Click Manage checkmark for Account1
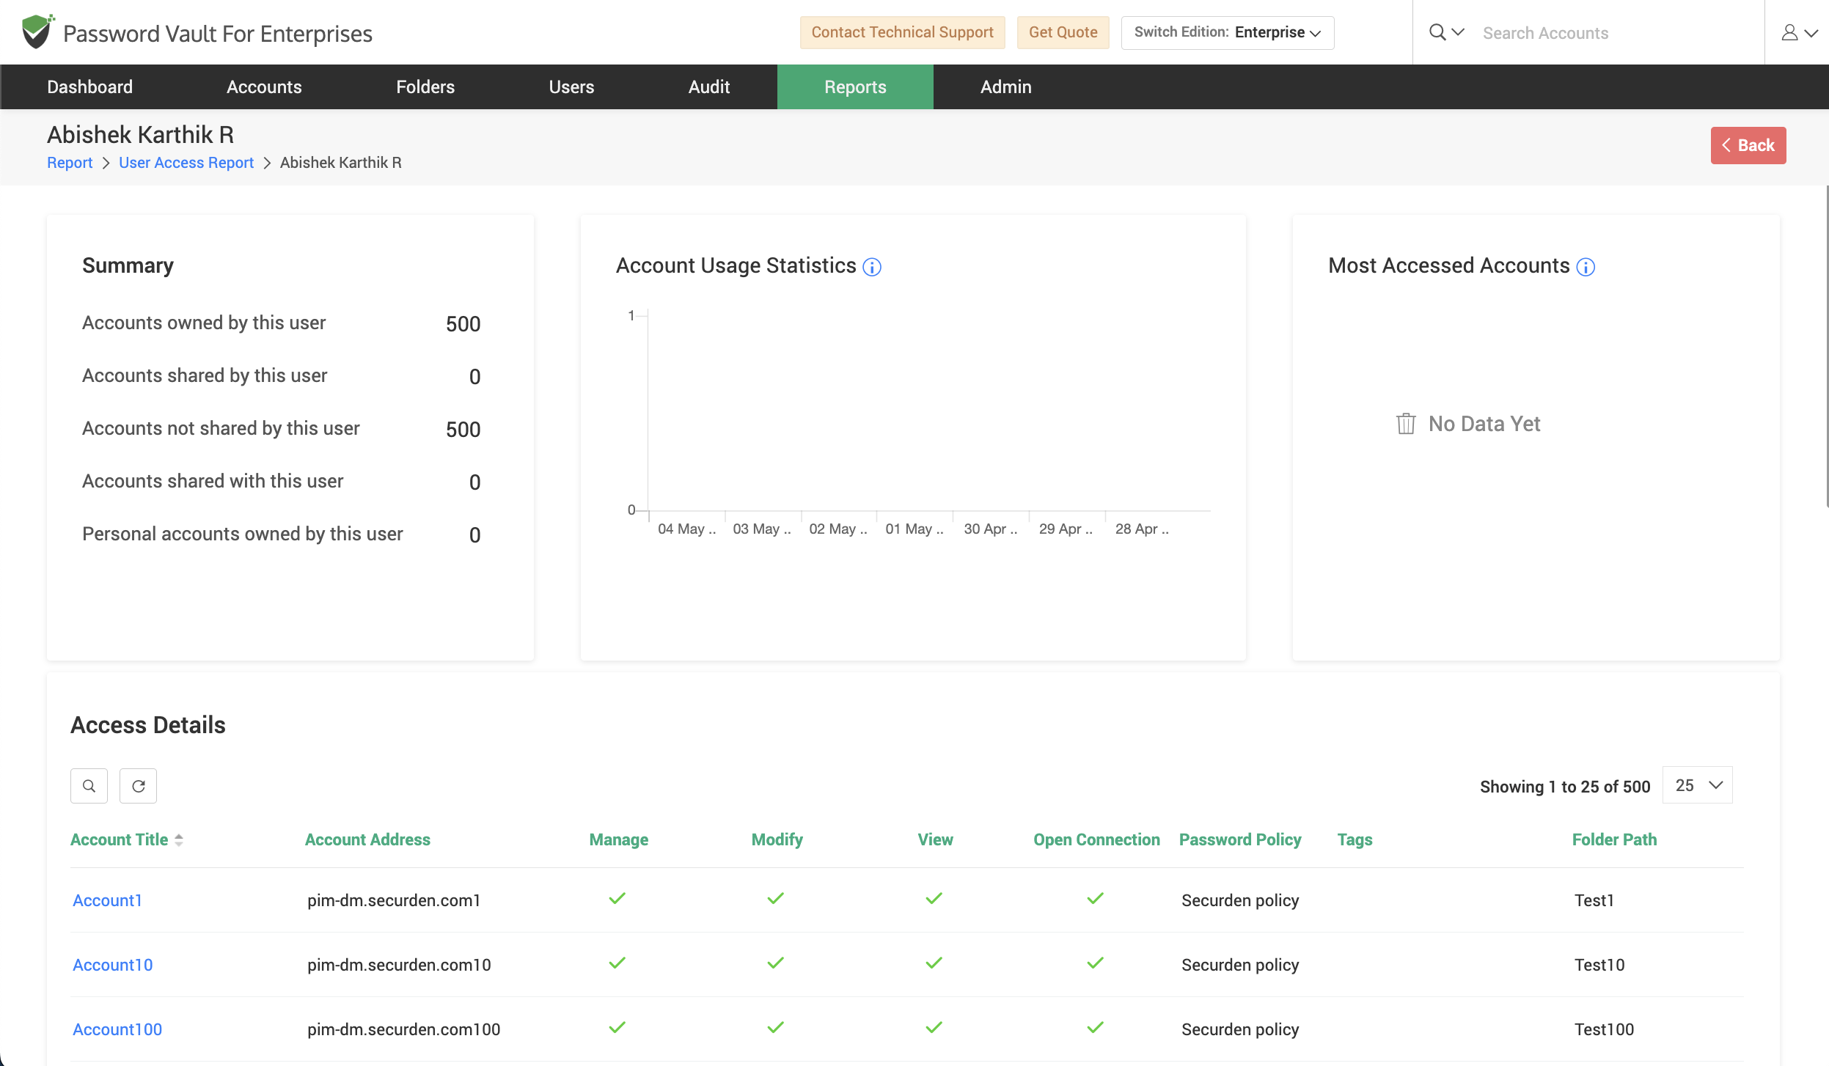The width and height of the screenshot is (1829, 1066). click(x=617, y=898)
